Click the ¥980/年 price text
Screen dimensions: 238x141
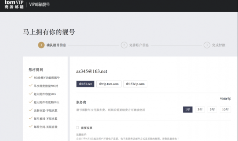tap(226, 99)
